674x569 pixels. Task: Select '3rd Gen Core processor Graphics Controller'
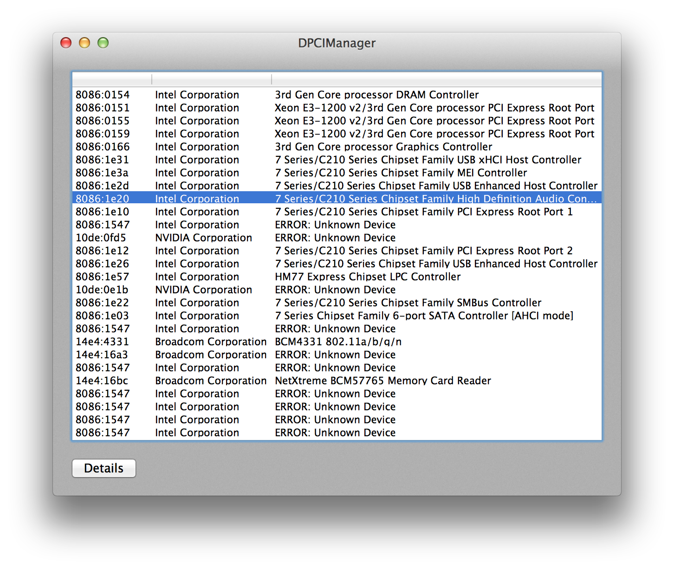[x=383, y=147]
